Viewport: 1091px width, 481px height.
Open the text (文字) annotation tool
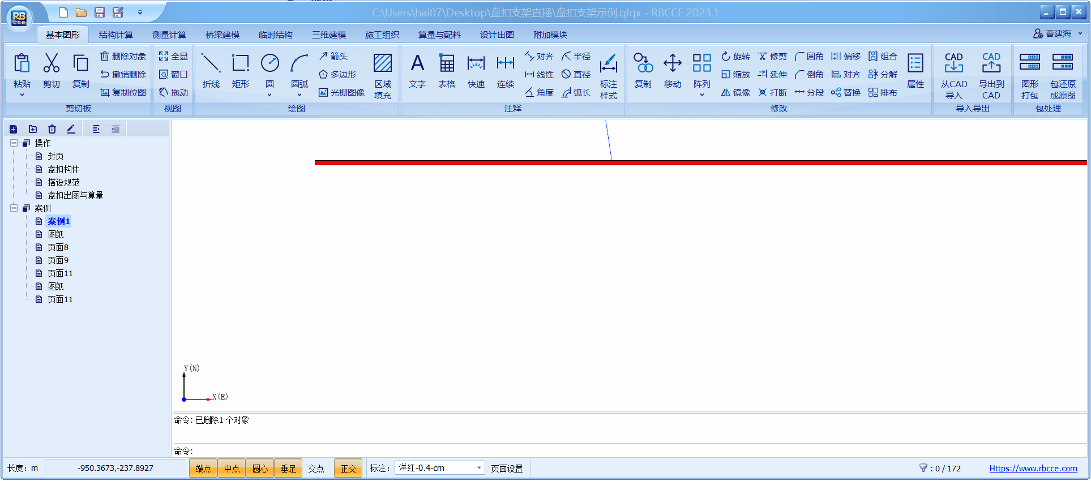tap(417, 71)
